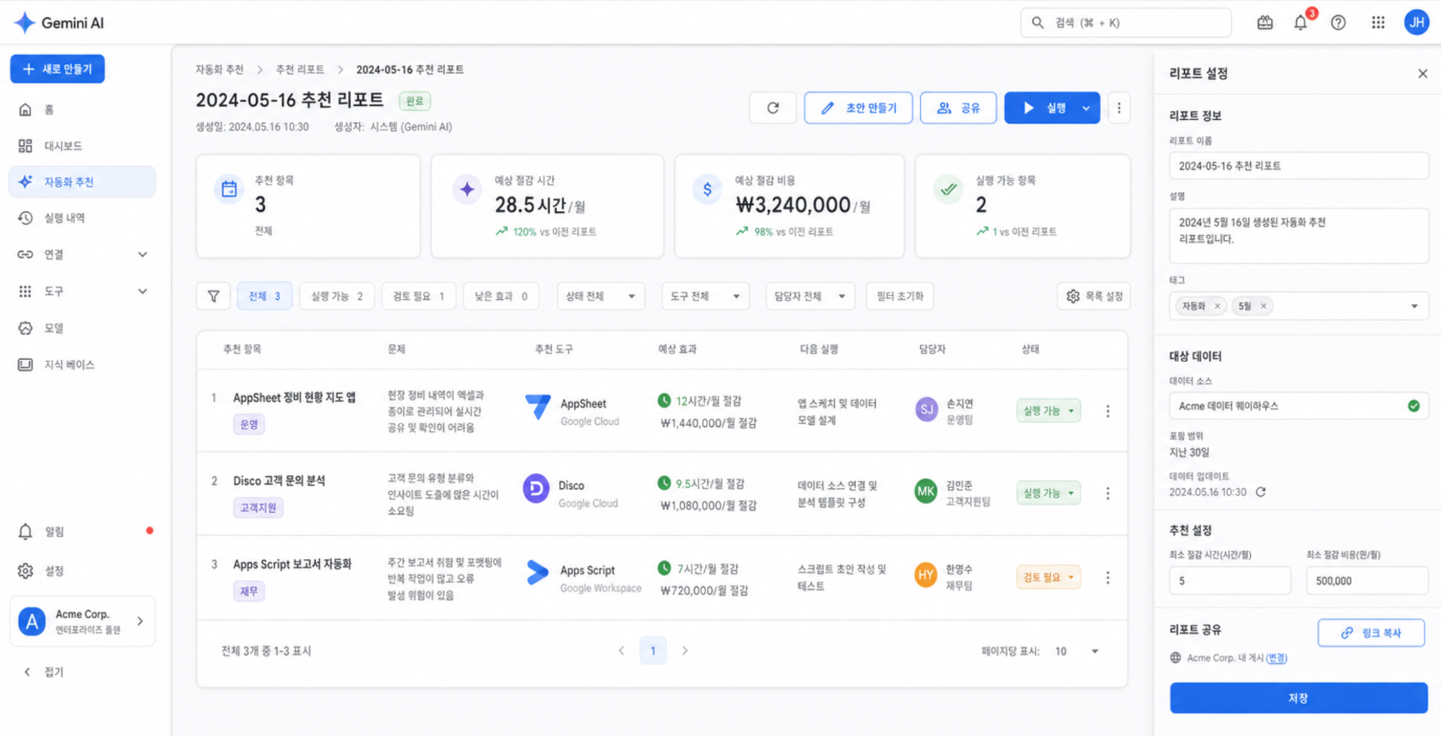Focus the 검색 search field

tap(1125, 23)
